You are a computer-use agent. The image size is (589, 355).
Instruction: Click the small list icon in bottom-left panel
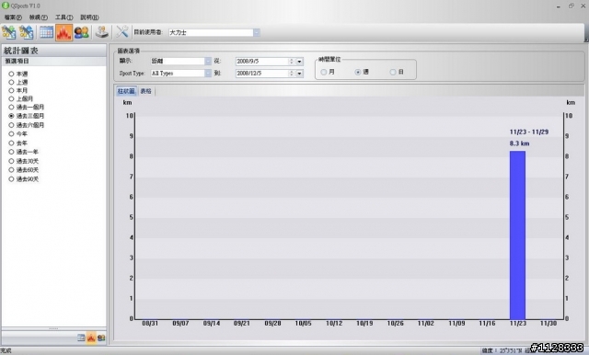[81, 338]
